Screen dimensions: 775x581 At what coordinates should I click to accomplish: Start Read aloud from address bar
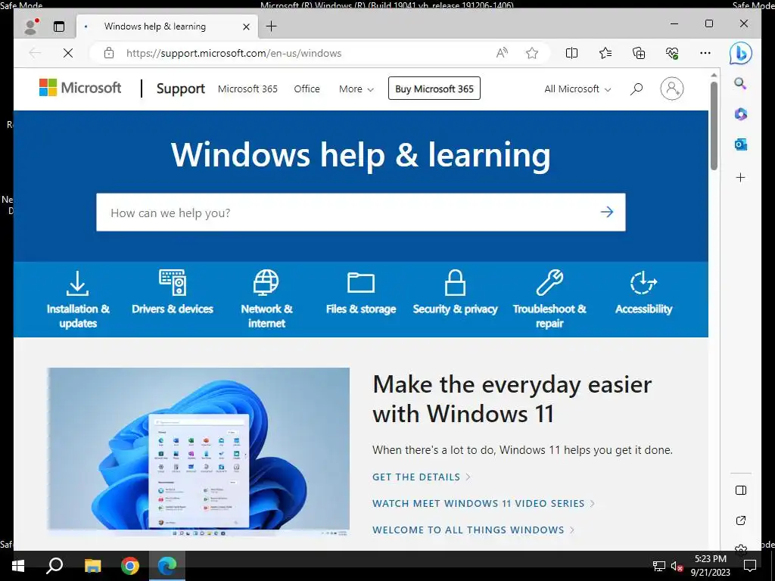(502, 53)
